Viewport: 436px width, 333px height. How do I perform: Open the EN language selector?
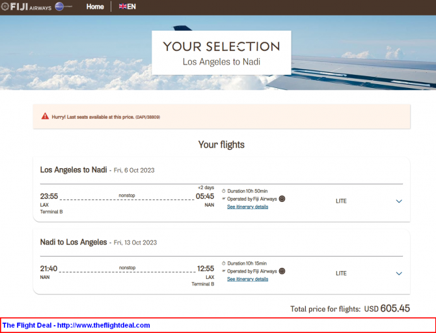click(x=128, y=7)
